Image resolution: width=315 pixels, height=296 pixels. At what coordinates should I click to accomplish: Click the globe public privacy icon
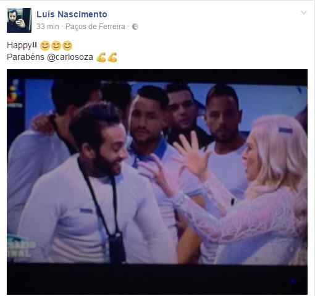click(135, 27)
